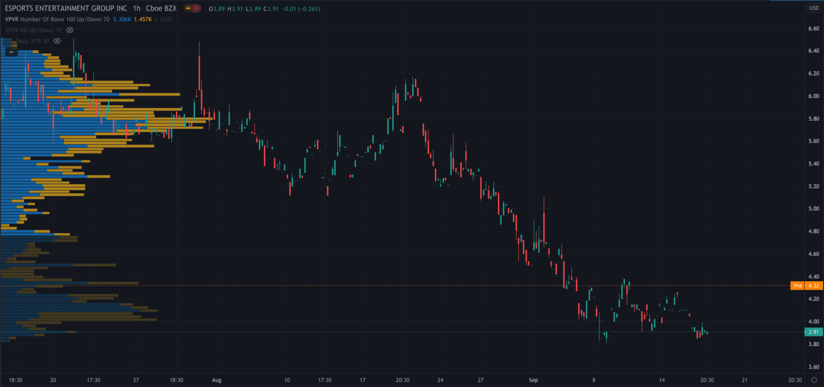The image size is (824, 387).
Task: Select the VPVR indicator legend
Action: 11,19
